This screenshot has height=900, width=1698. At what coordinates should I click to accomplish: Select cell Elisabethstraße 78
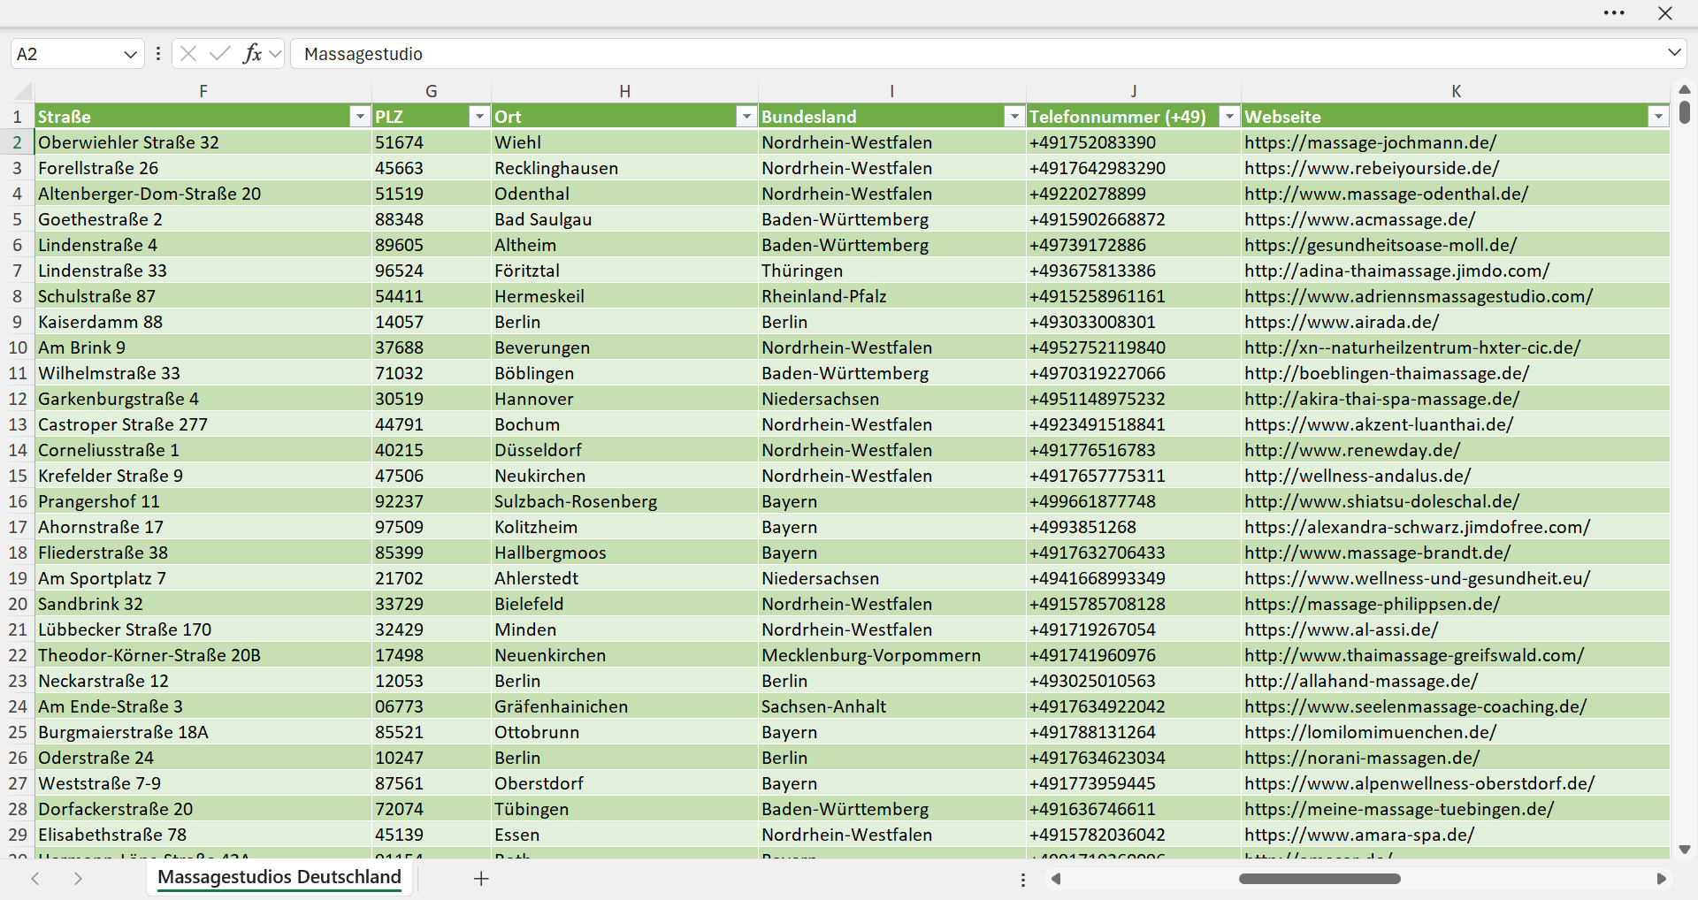click(203, 835)
